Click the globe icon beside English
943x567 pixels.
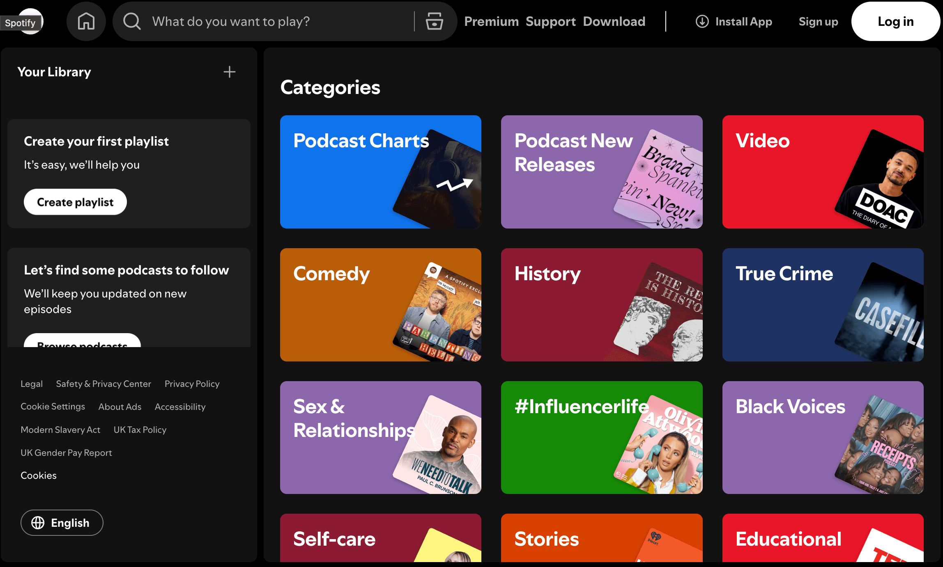tap(39, 523)
